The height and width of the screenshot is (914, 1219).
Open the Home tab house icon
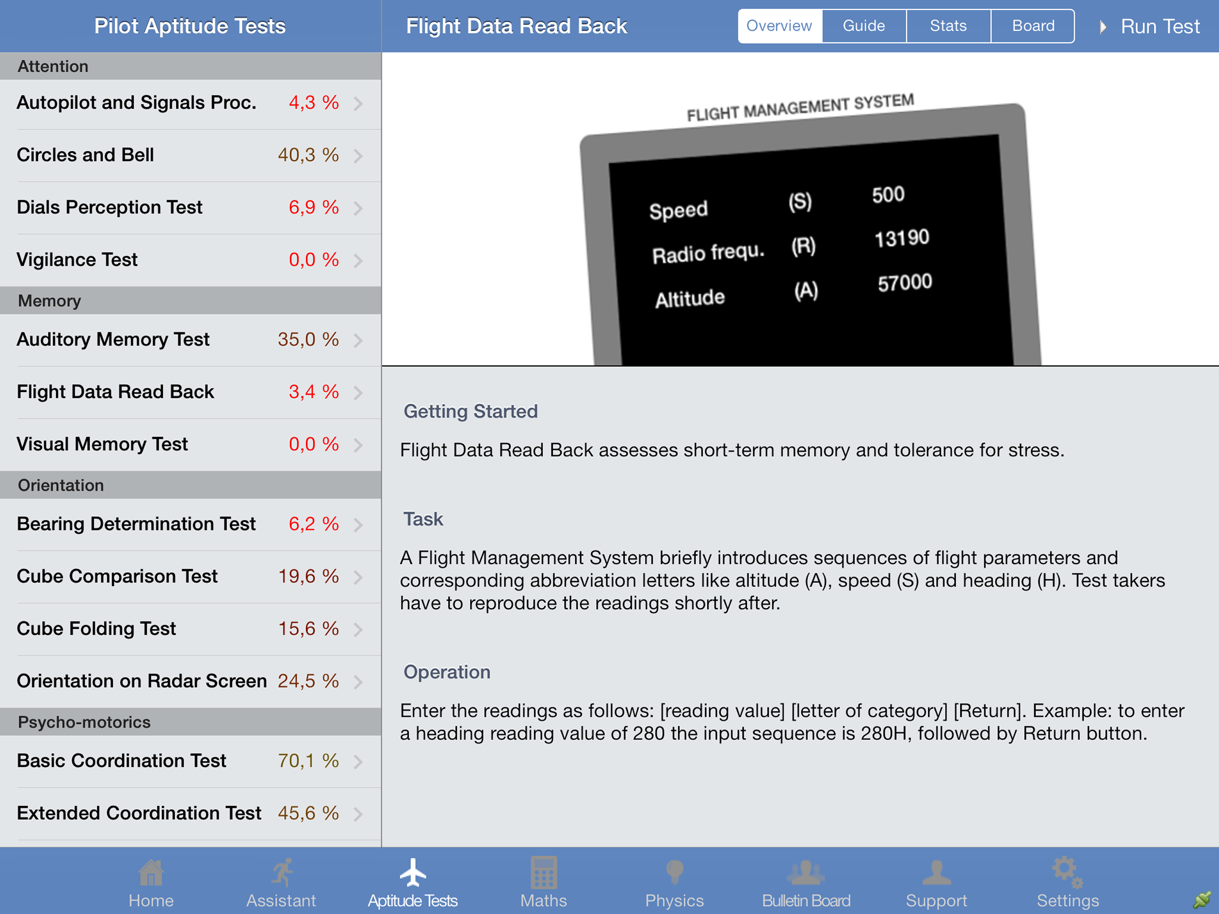coord(151,873)
